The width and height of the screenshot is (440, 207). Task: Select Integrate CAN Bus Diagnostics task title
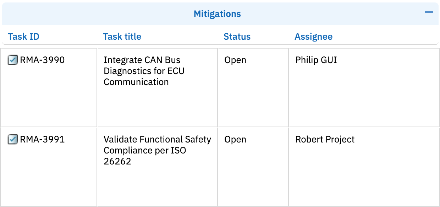point(144,71)
